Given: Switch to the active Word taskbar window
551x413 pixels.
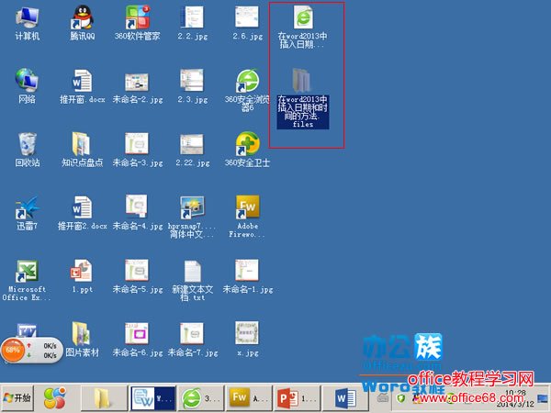Looking at the screenshot, I should [152, 398].
